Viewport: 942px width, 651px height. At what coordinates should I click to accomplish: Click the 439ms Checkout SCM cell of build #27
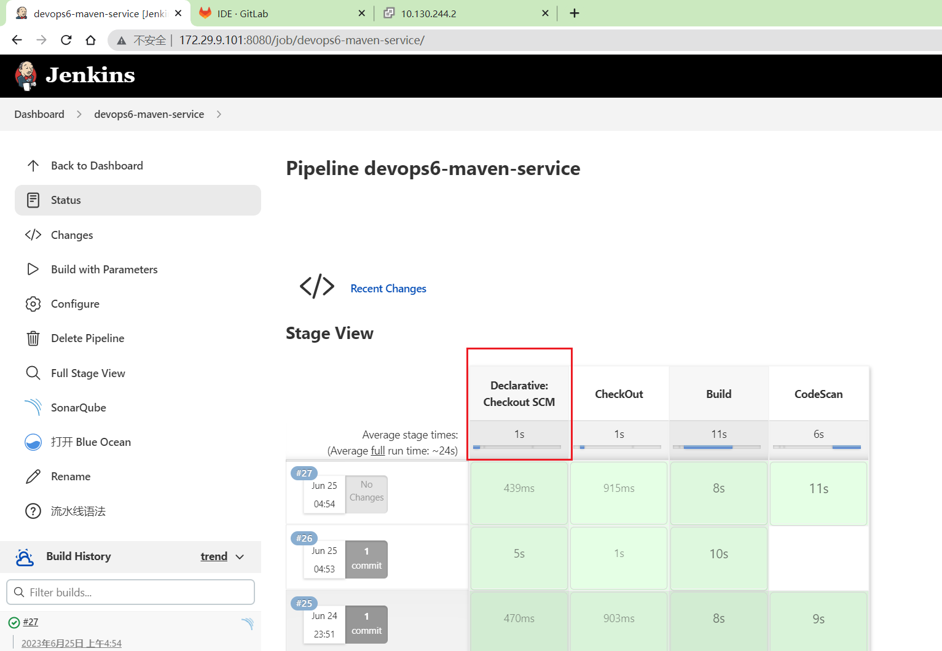[519, 493]
